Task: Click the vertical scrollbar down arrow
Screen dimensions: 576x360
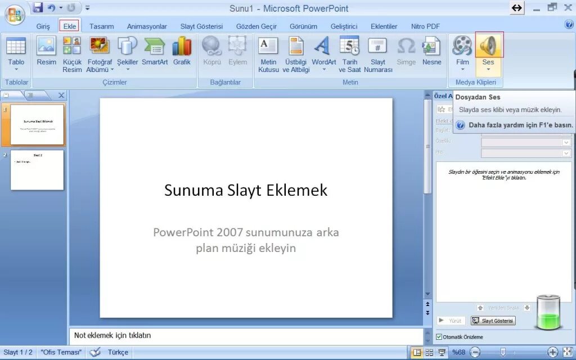Action: (x=427, y=294)
